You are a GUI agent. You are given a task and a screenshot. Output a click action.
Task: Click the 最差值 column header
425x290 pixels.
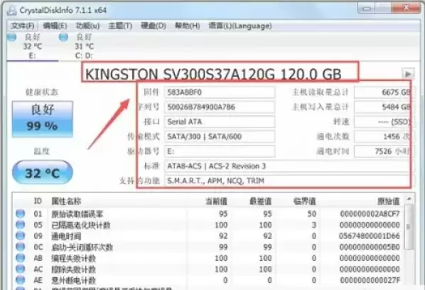261,201
